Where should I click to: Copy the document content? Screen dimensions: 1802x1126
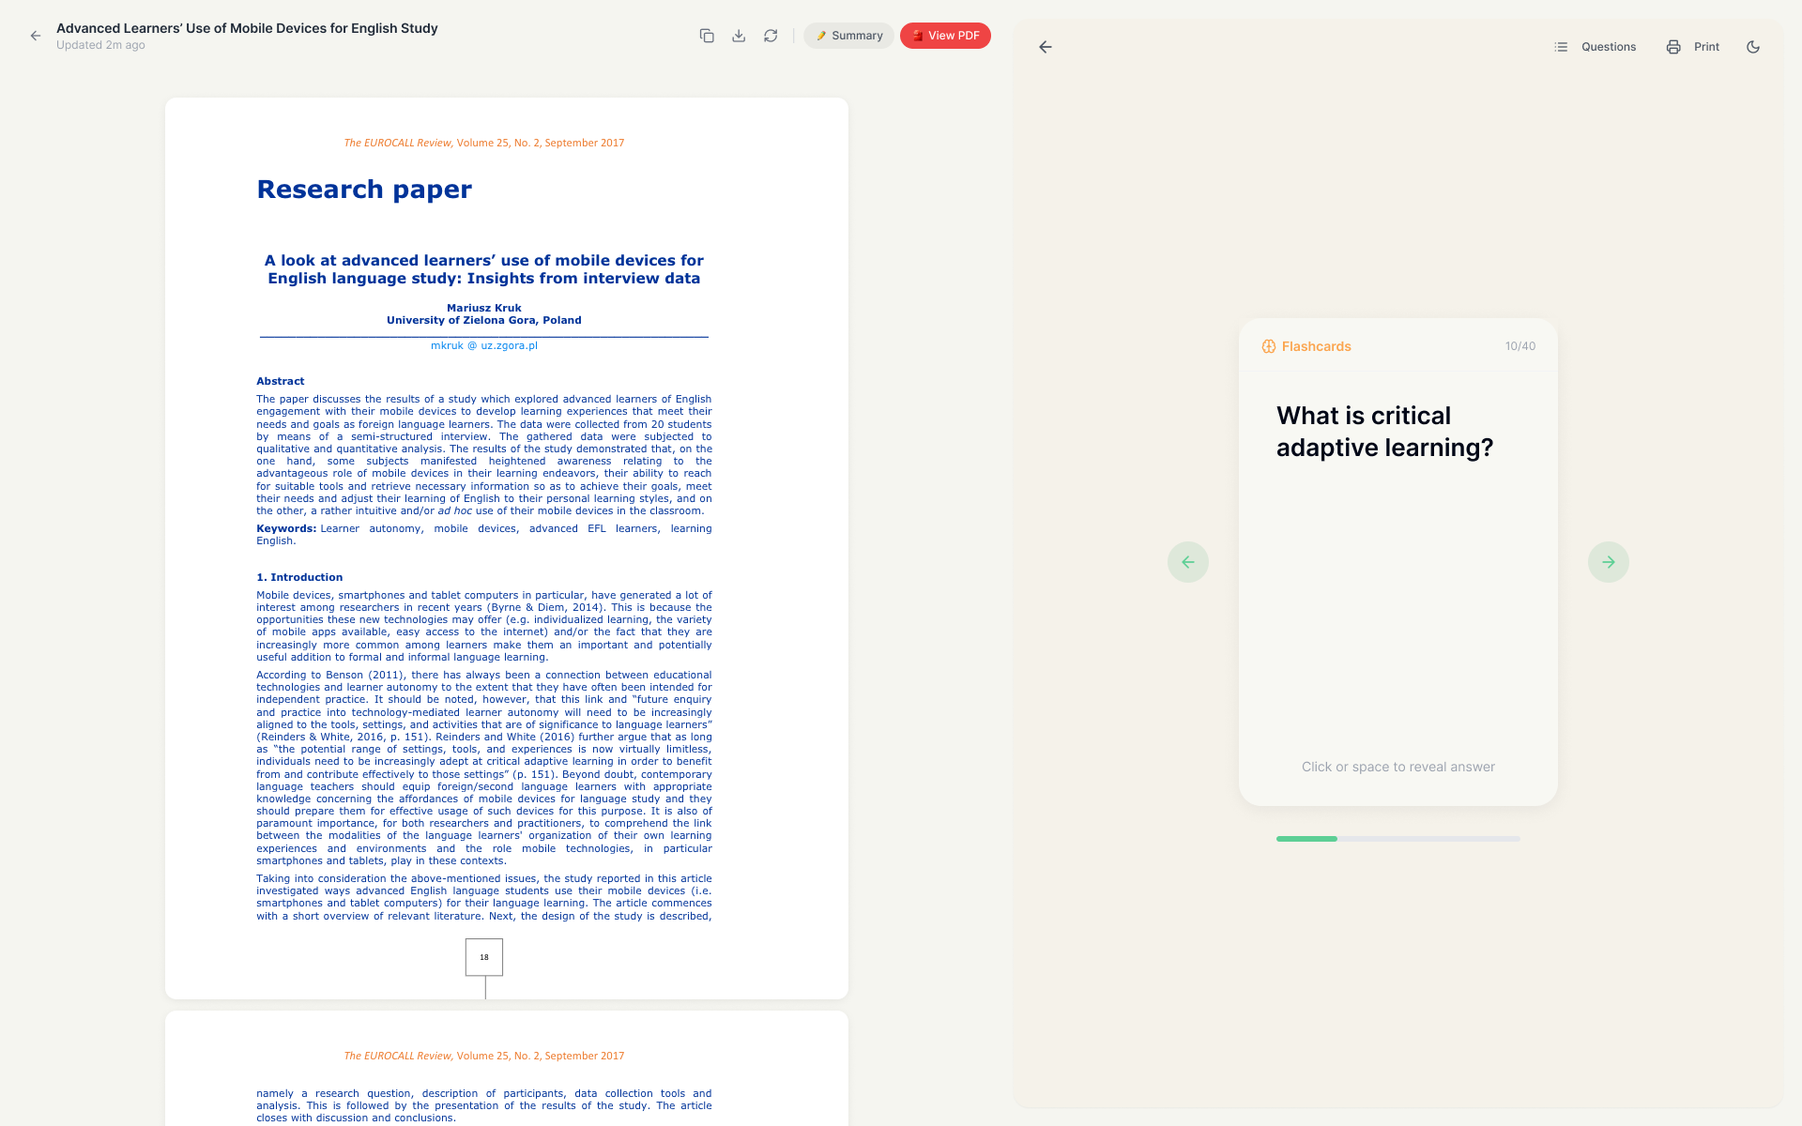pyautogui.click(x=707, y=35)
